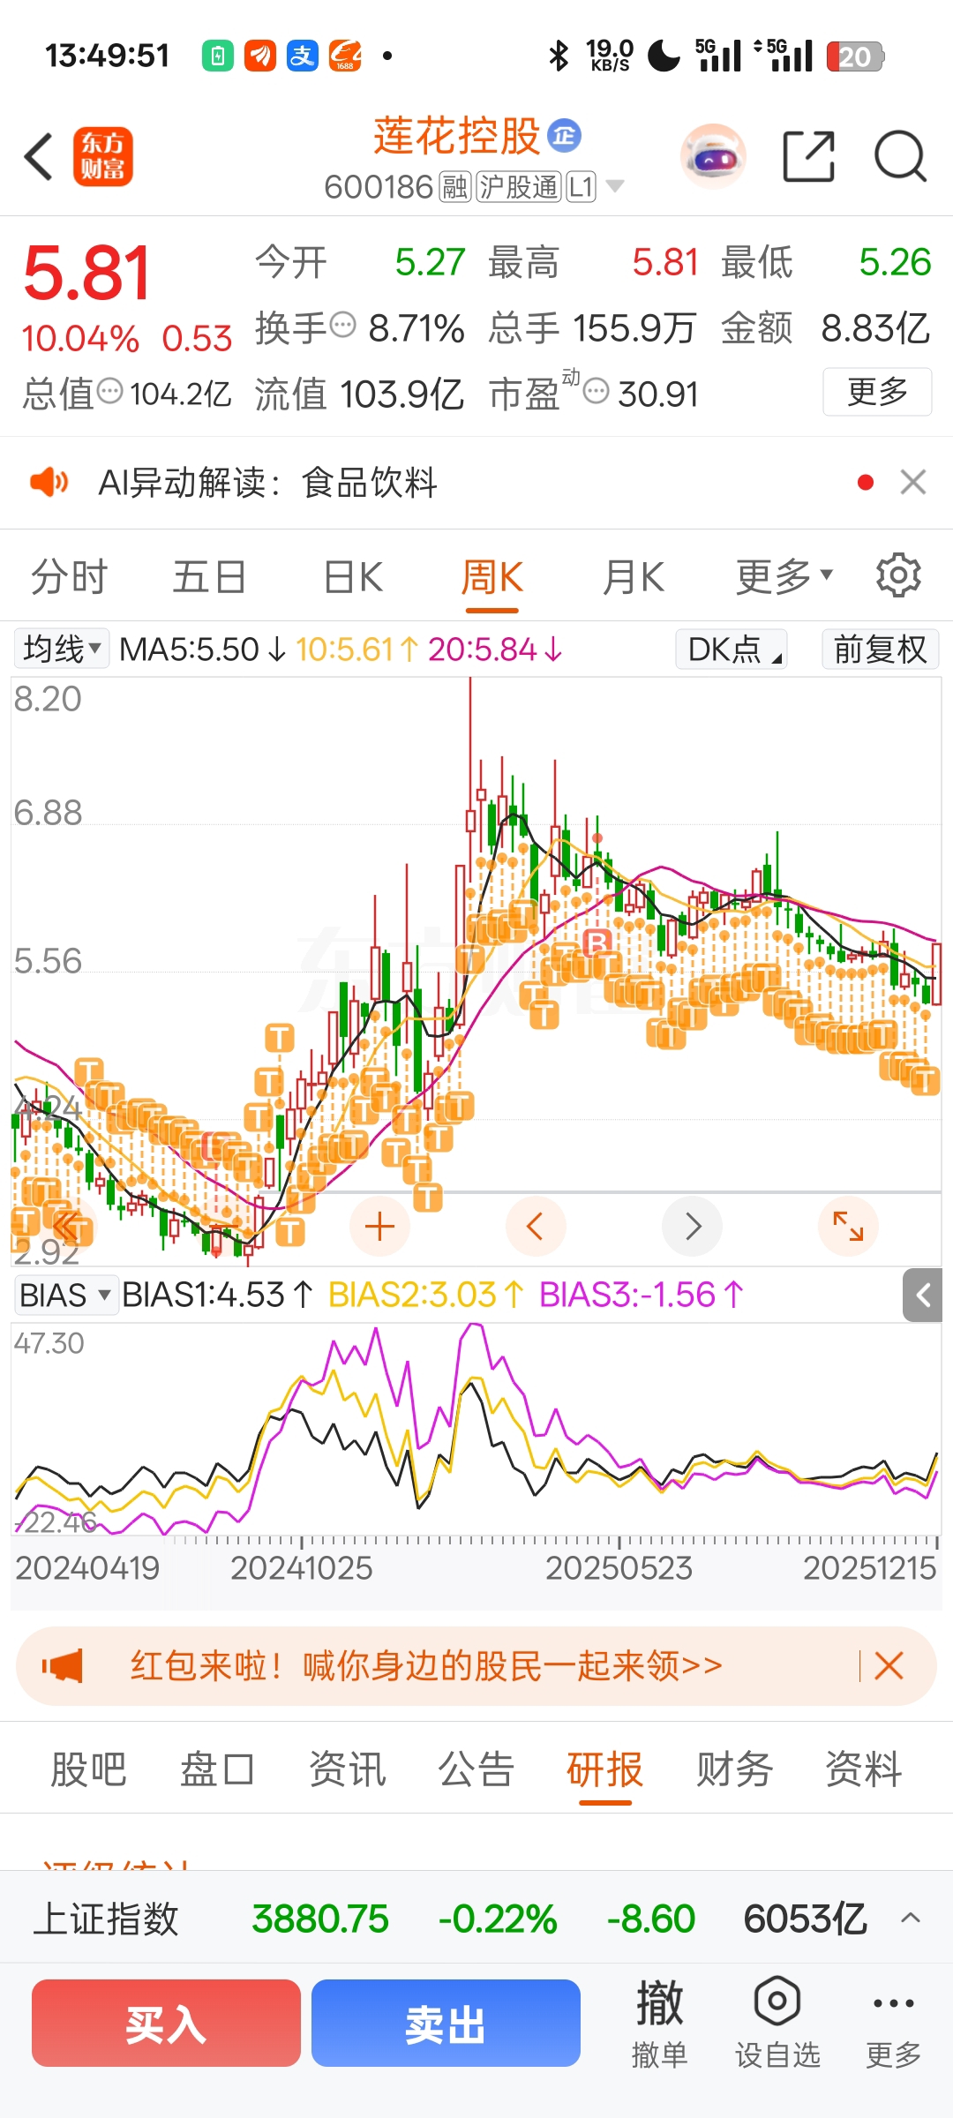Tap the current price 5.81
This screenshot has height=2118, width=953.
(86, 273)
